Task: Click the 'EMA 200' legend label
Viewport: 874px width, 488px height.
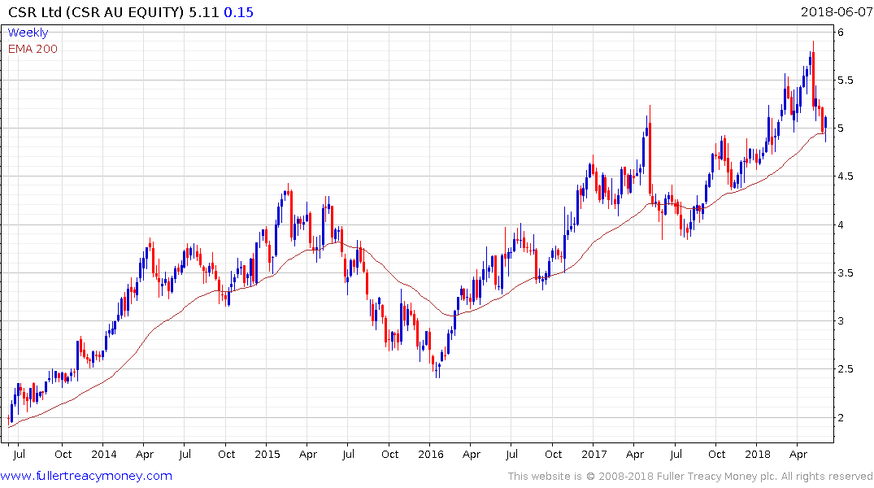Action: 33,49
